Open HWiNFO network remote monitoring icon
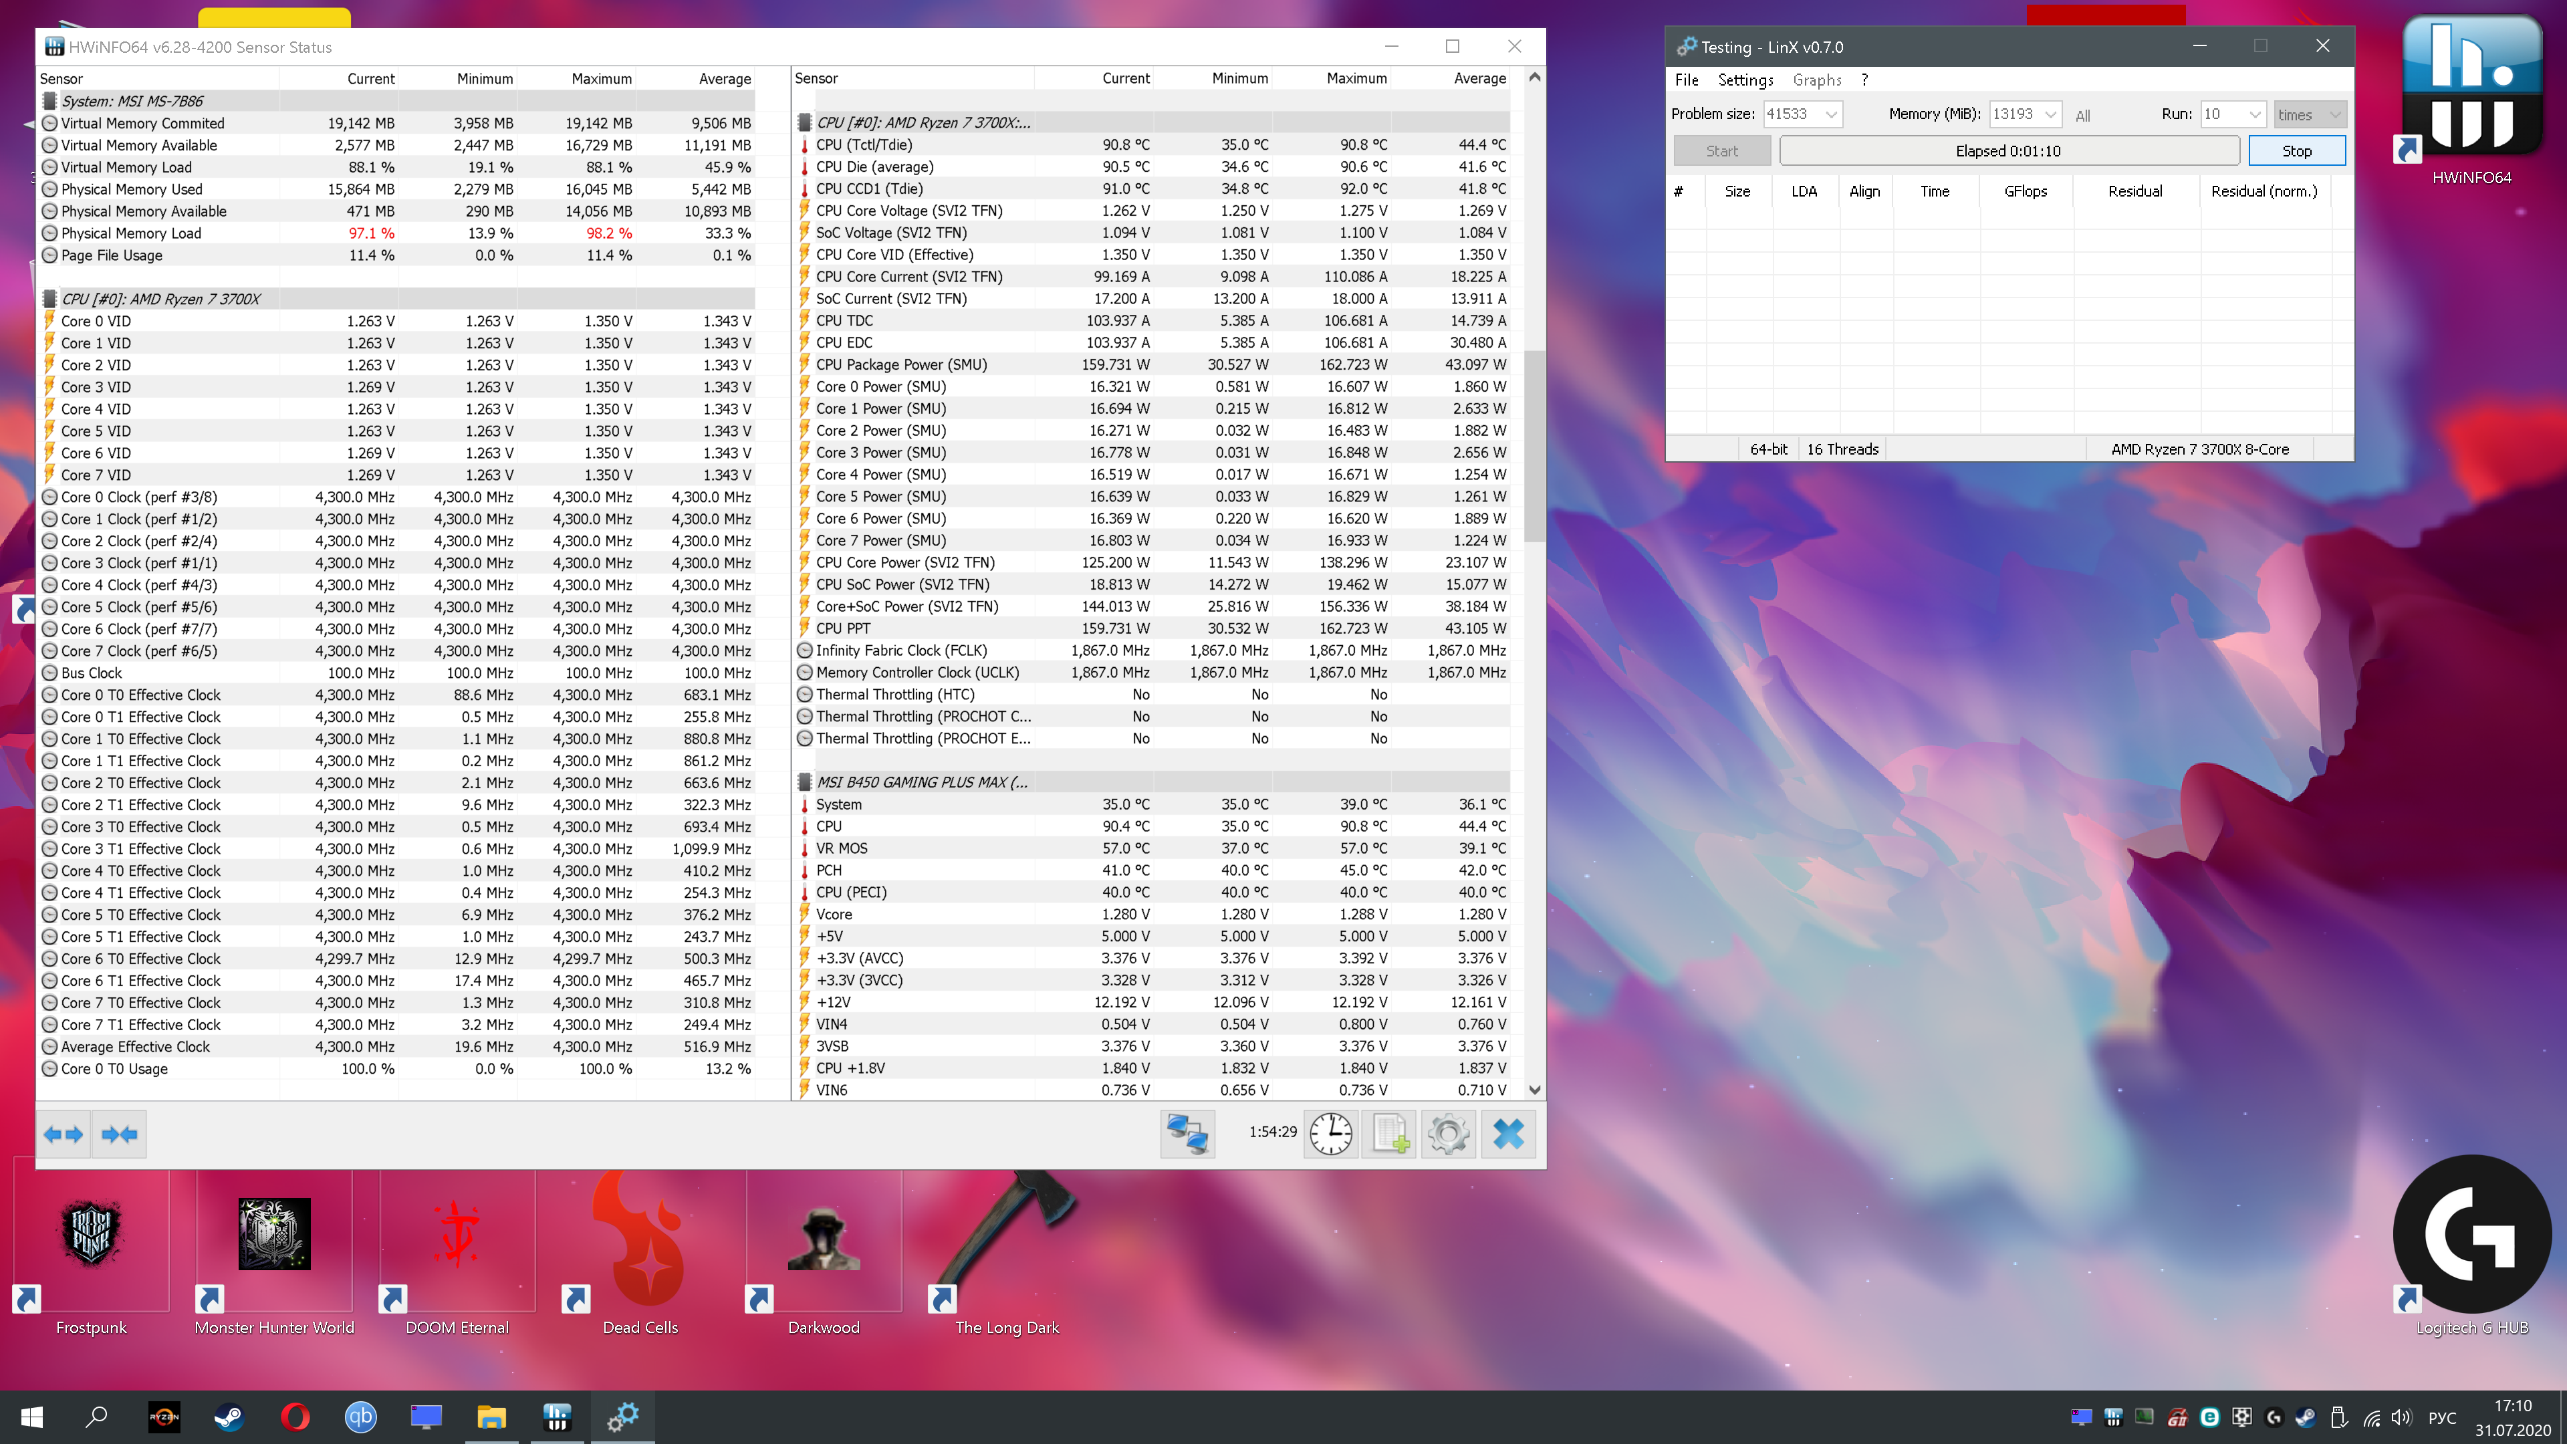 1187,1134
